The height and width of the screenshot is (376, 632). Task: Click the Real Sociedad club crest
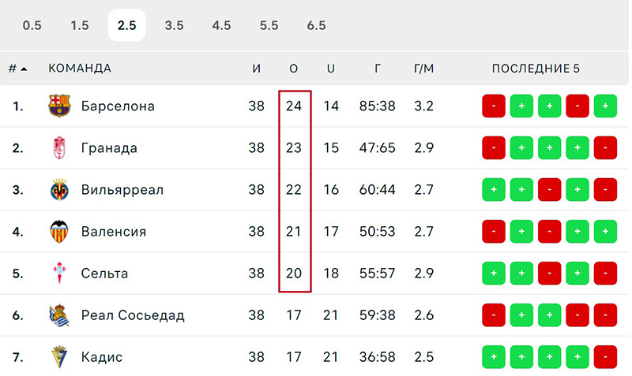[x=59, y=315]
